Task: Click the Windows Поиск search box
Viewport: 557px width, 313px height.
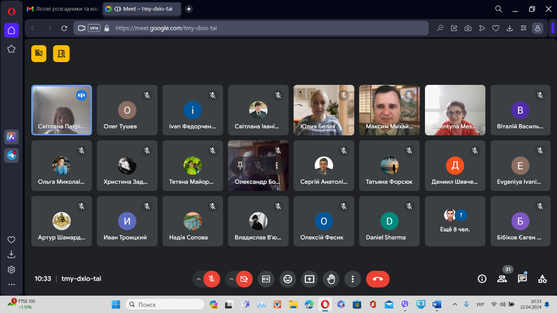Action: tap(165, 304)
